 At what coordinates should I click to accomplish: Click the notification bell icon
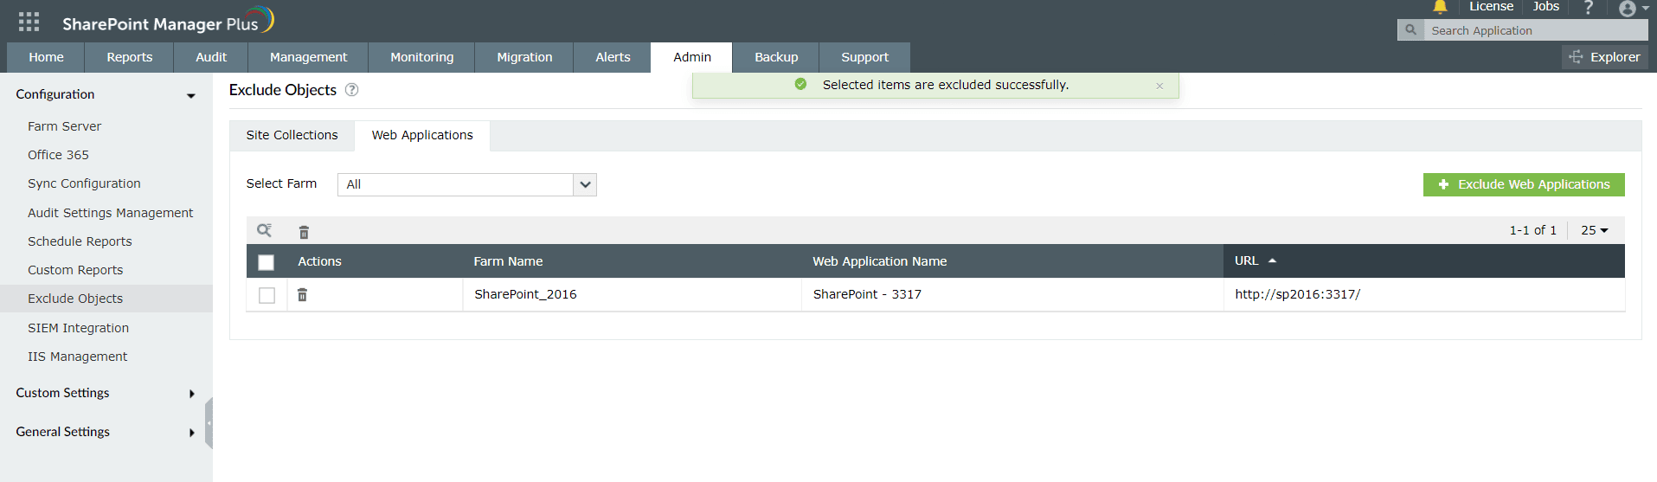click(x=1440, y=7)
